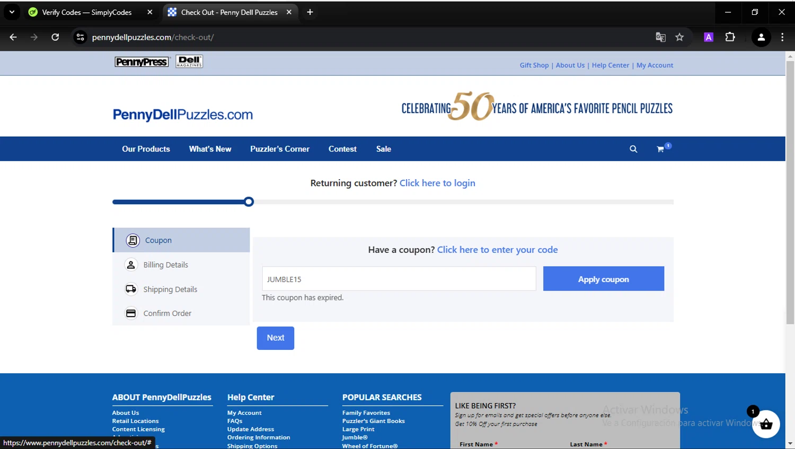Open the browser profile icon

point(761,37)
